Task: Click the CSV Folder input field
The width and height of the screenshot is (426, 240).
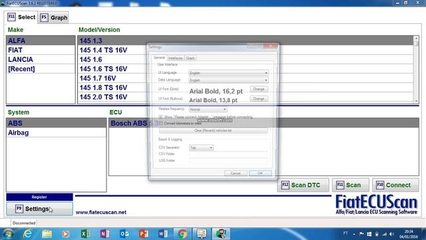Action: point(228,154)
